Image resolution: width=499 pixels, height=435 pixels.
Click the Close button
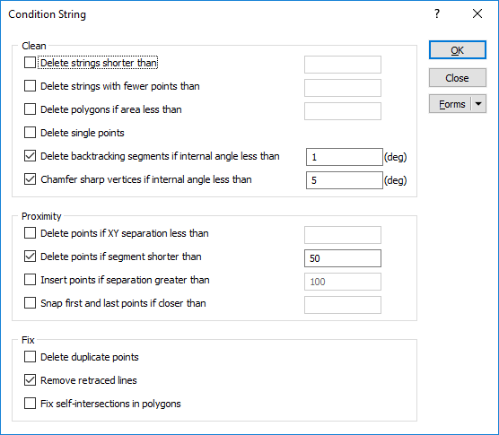tap(458, 78)
